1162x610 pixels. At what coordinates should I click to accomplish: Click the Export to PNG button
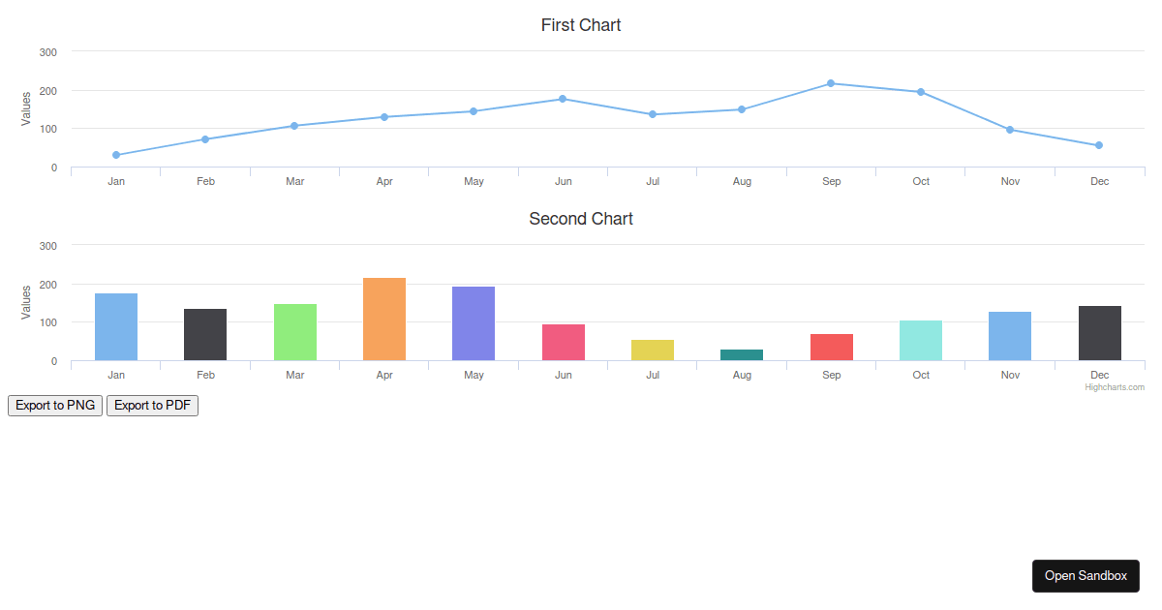[55, 406]
